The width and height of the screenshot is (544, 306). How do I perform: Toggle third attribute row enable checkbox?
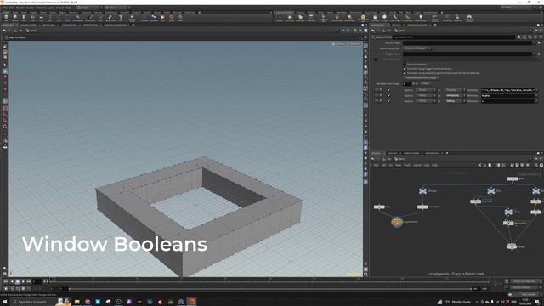pos(389,101)
